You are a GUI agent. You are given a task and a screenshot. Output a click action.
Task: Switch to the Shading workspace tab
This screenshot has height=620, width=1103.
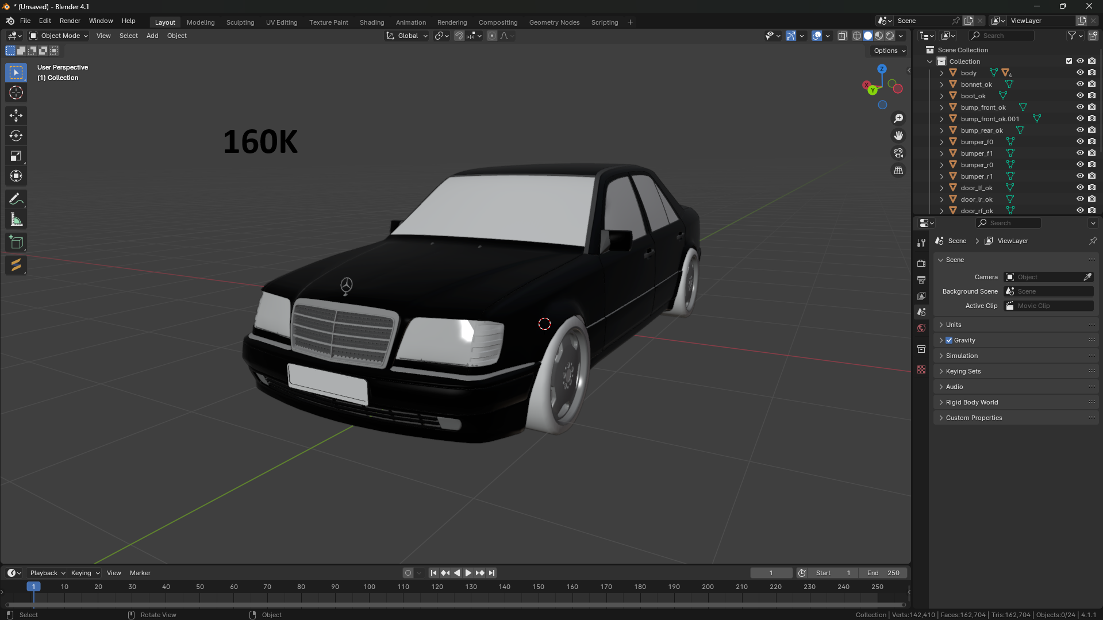coord(372,22)
